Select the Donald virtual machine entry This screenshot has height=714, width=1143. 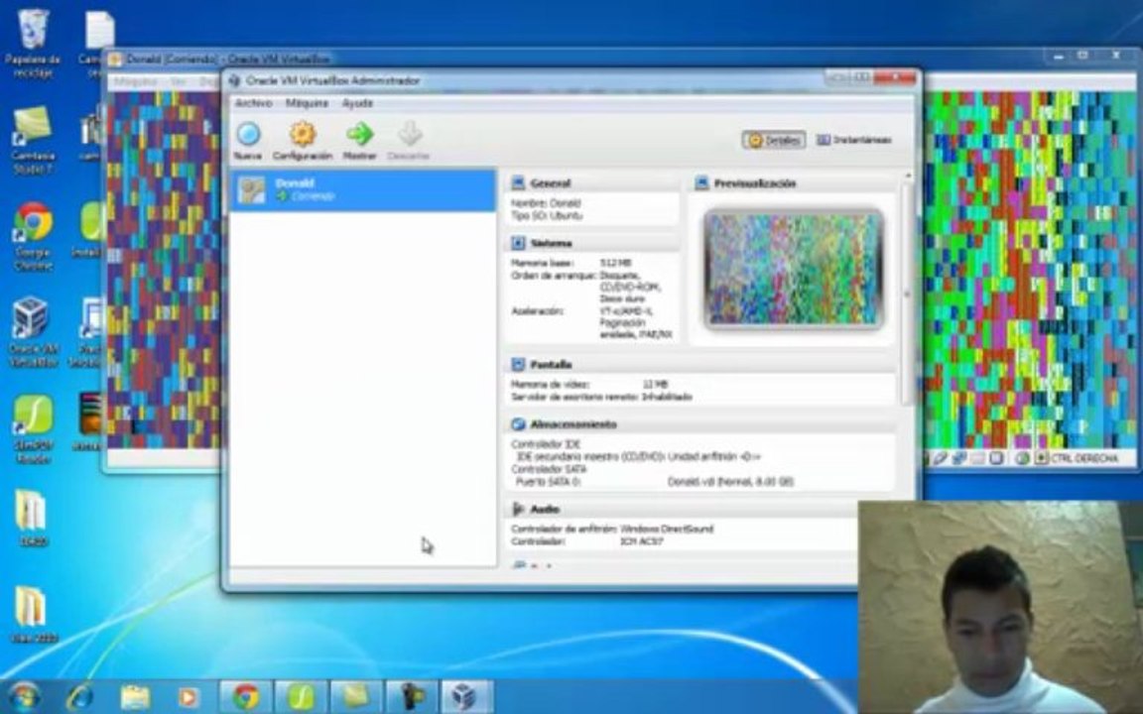point(363,190)
